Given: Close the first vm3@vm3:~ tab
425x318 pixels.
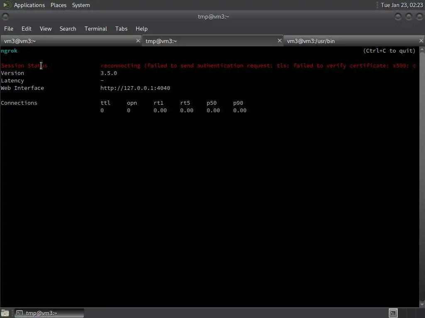Looking at the screenshot, I should coord(138,41).
